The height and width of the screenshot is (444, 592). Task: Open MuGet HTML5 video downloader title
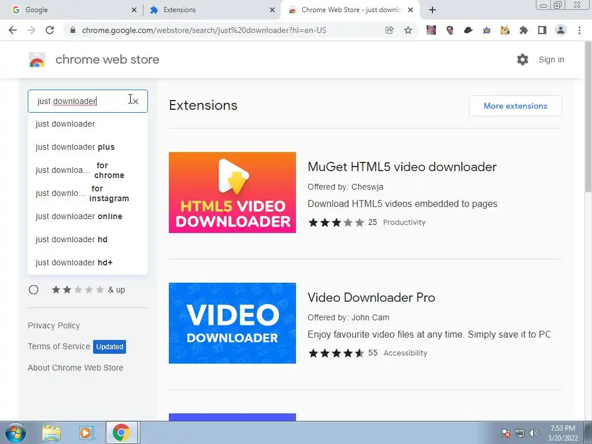click(x=402, y=167)
